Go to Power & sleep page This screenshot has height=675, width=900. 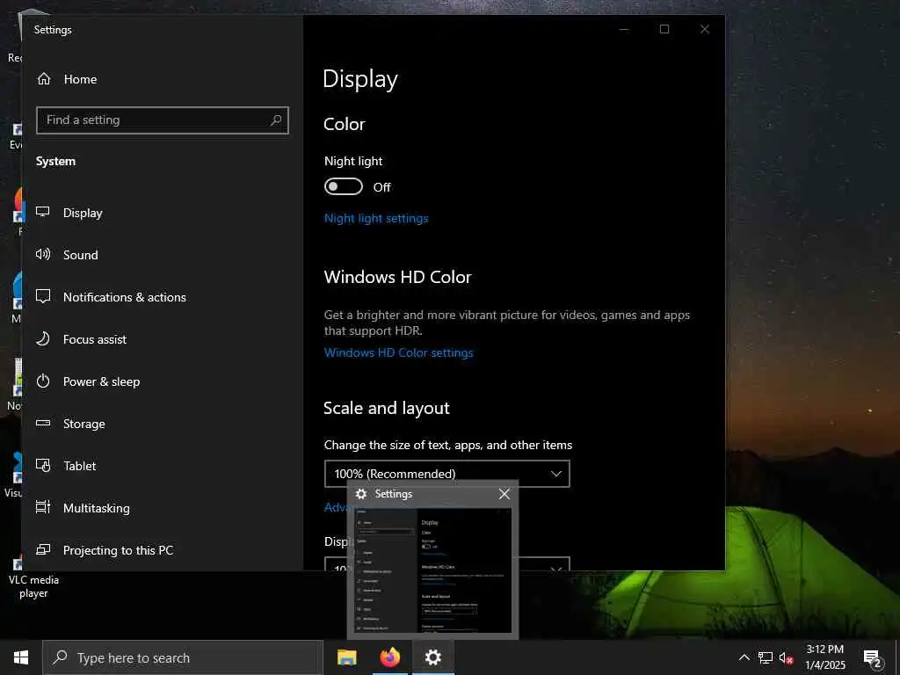[102, 381]
